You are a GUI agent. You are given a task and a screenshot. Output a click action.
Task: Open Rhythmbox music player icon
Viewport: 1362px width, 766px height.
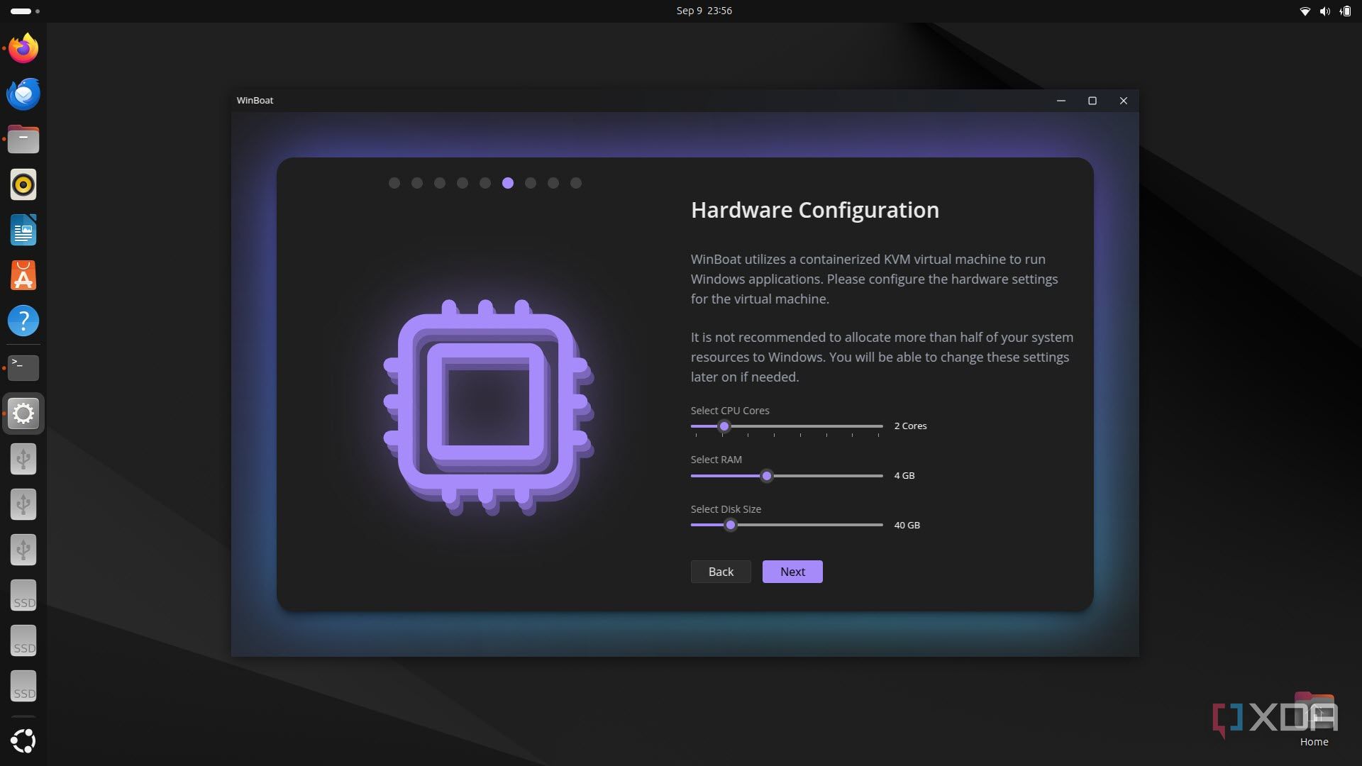(23, 184)
